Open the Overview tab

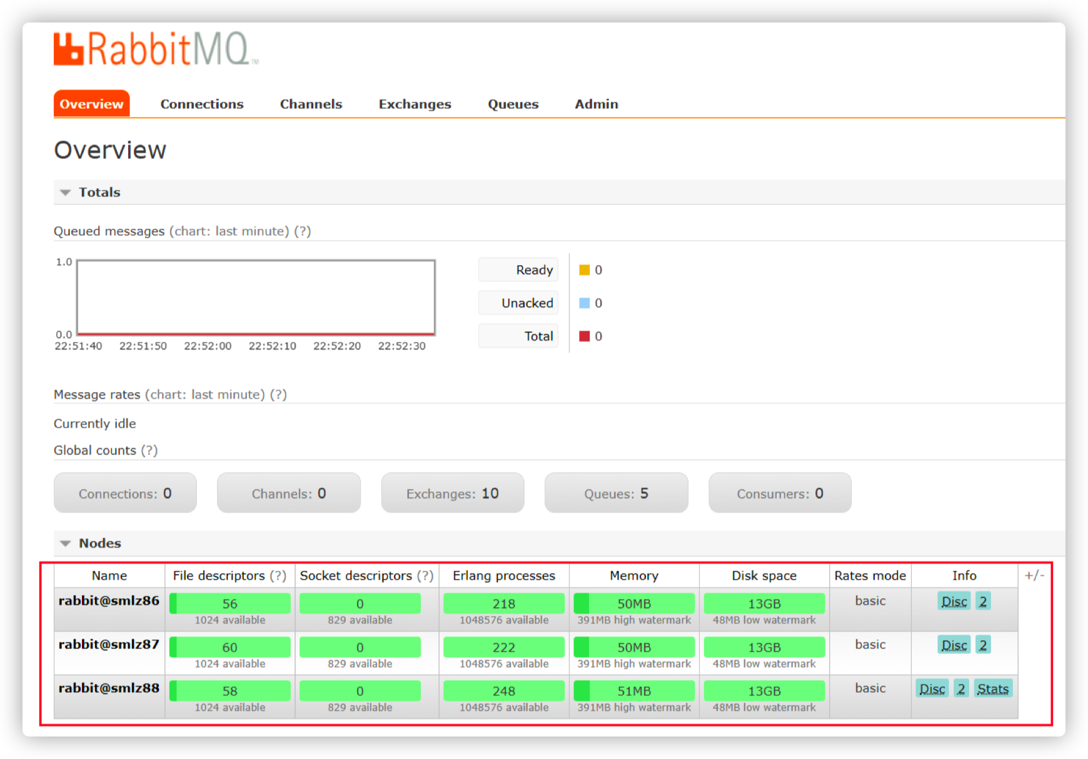[x=92, y=104]
